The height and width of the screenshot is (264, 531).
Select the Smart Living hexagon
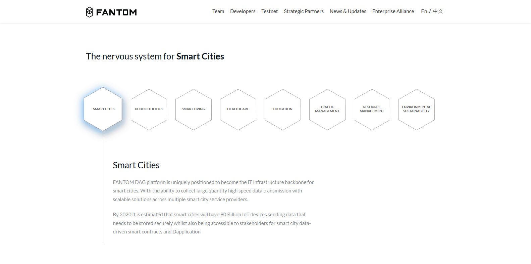click(194, 109)
